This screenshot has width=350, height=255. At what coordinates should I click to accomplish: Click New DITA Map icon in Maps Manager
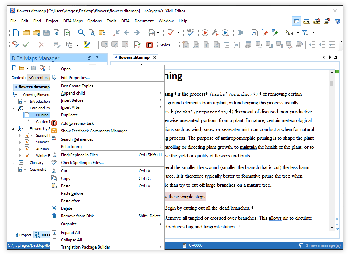[x=14, y=68]
